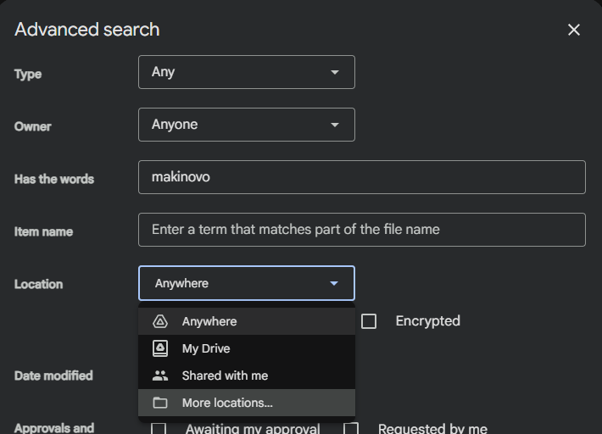Expand the Owner dropdown showing Anyone
The image size is (602, 434).
coord(246,125)
